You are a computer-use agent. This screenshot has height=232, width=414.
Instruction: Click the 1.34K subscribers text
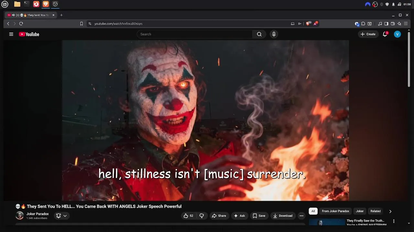pos(37,218)
